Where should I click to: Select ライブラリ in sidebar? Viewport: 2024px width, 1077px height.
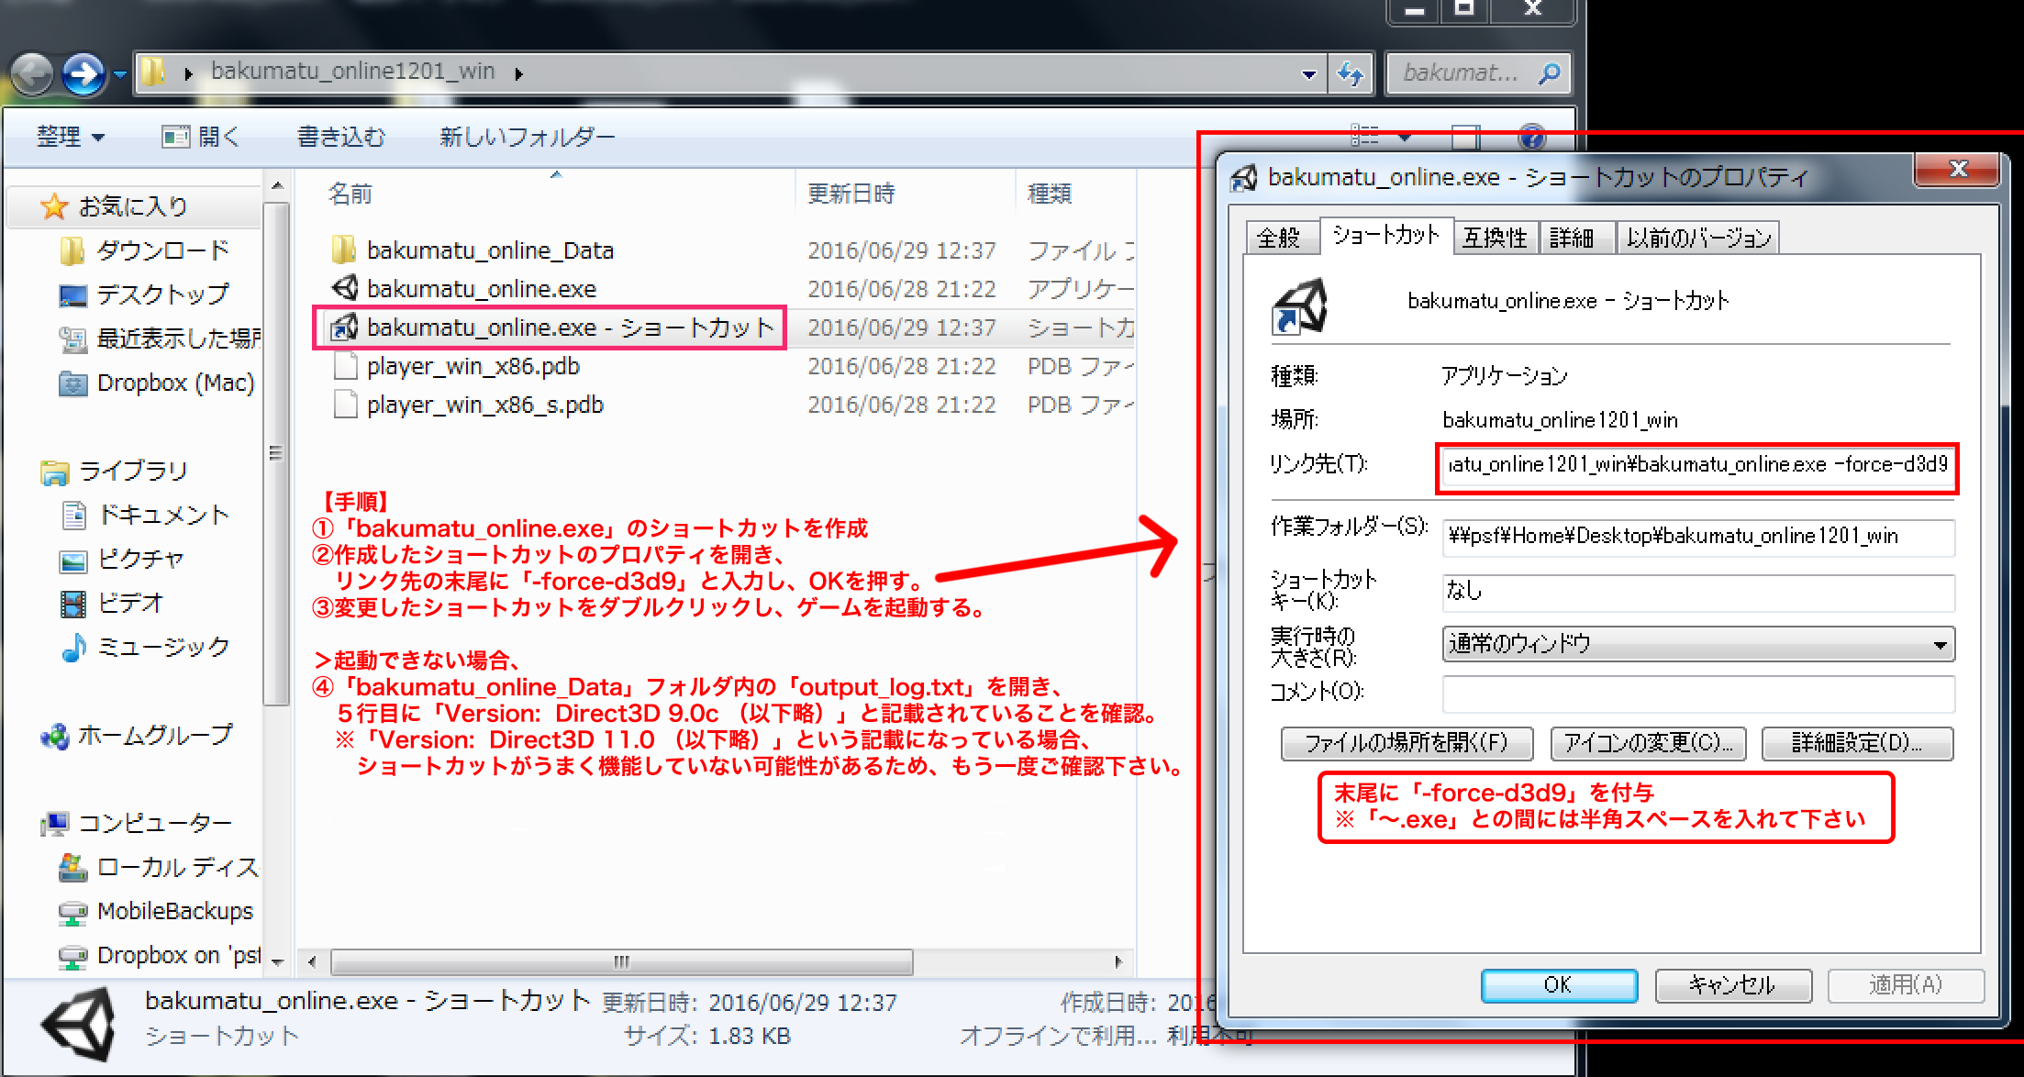click(x=133, y=471)
